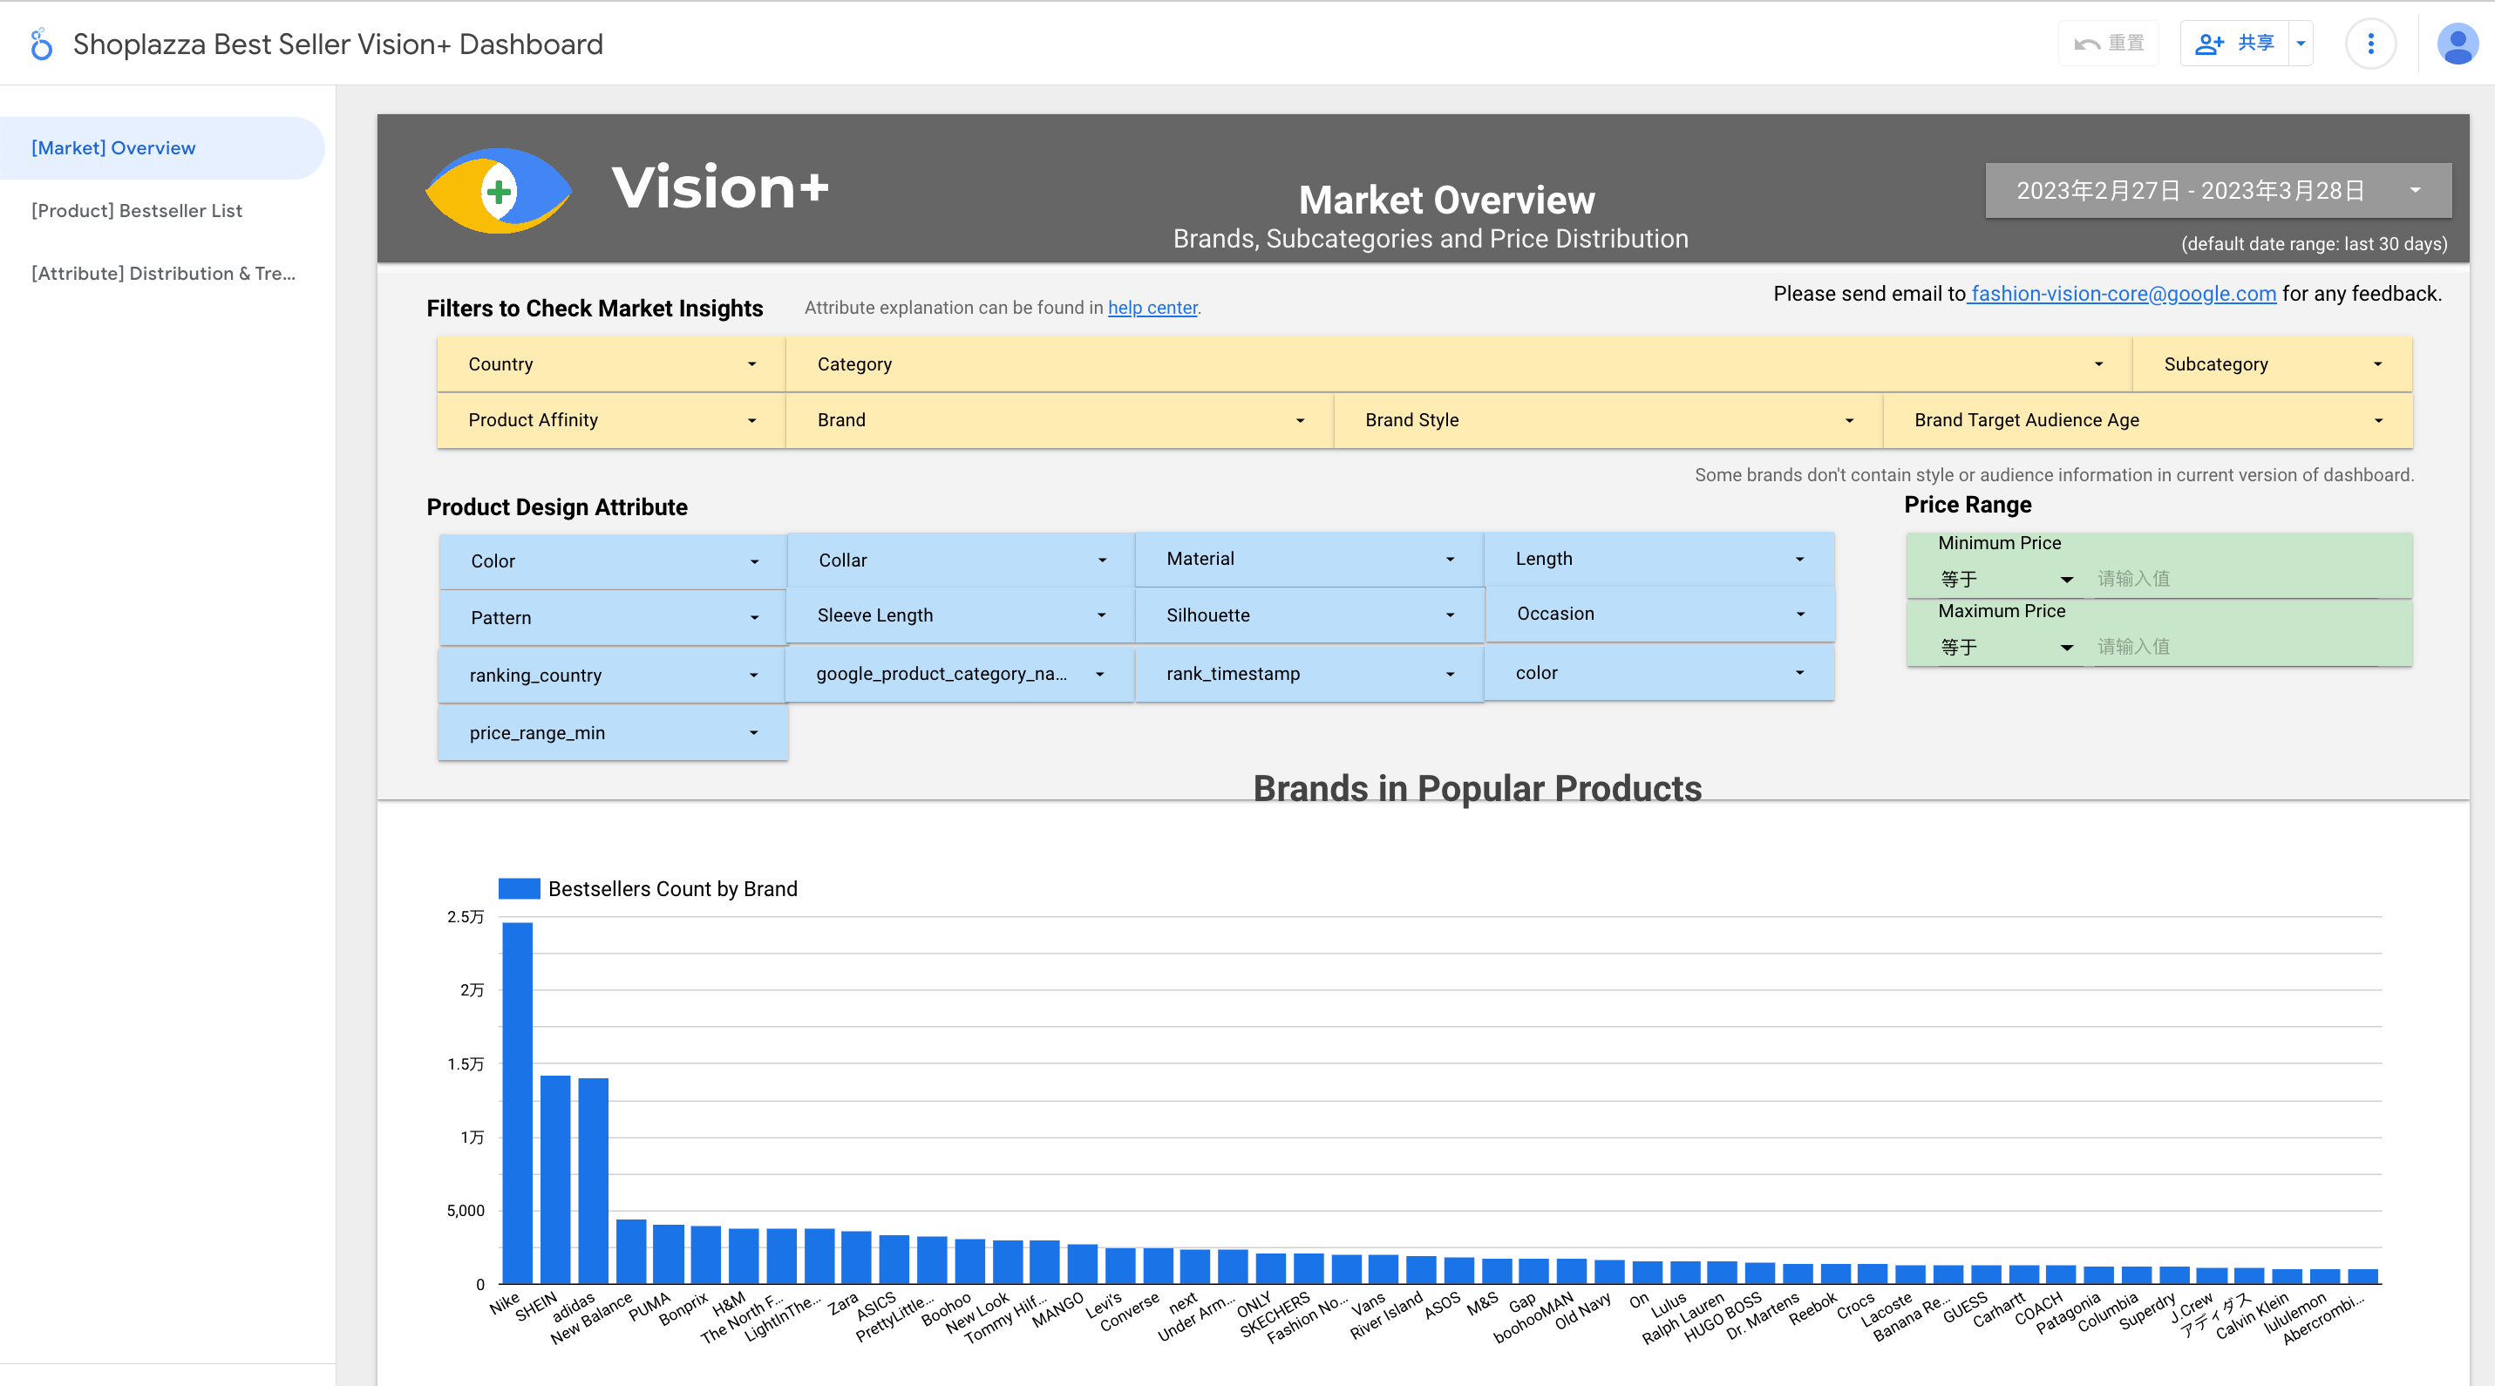
Task: Open the google_product_category_name filter
Action: (x=960, y=674)
